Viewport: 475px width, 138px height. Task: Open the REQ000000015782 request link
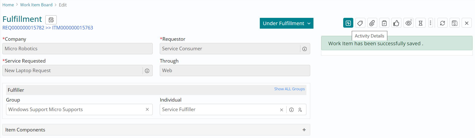point(23,28)
